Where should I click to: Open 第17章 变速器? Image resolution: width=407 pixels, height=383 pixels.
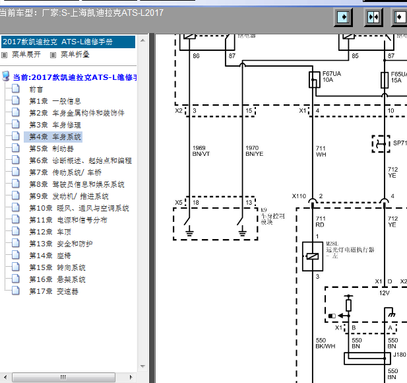coord(53,291)
